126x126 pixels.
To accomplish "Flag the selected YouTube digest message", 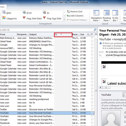I will tap(92, 113).
